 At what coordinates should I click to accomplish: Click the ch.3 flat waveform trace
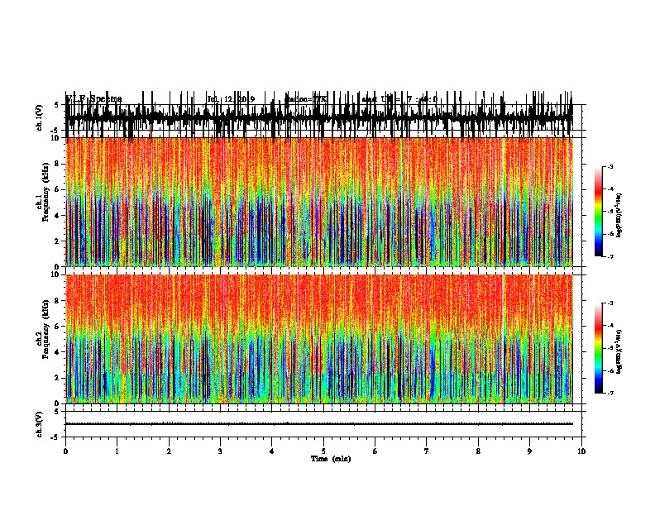pyautogui.click(x=318, y=424)
